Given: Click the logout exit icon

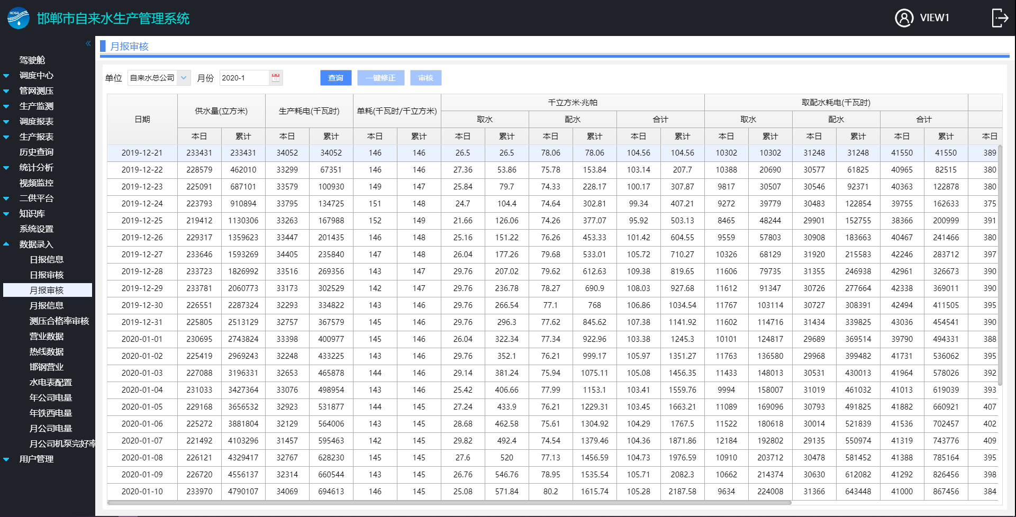Looking at the screenshot, I should pyautogui.click(x=1000, y=17).
